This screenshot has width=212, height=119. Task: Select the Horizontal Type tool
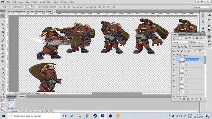tap(3, 77)
